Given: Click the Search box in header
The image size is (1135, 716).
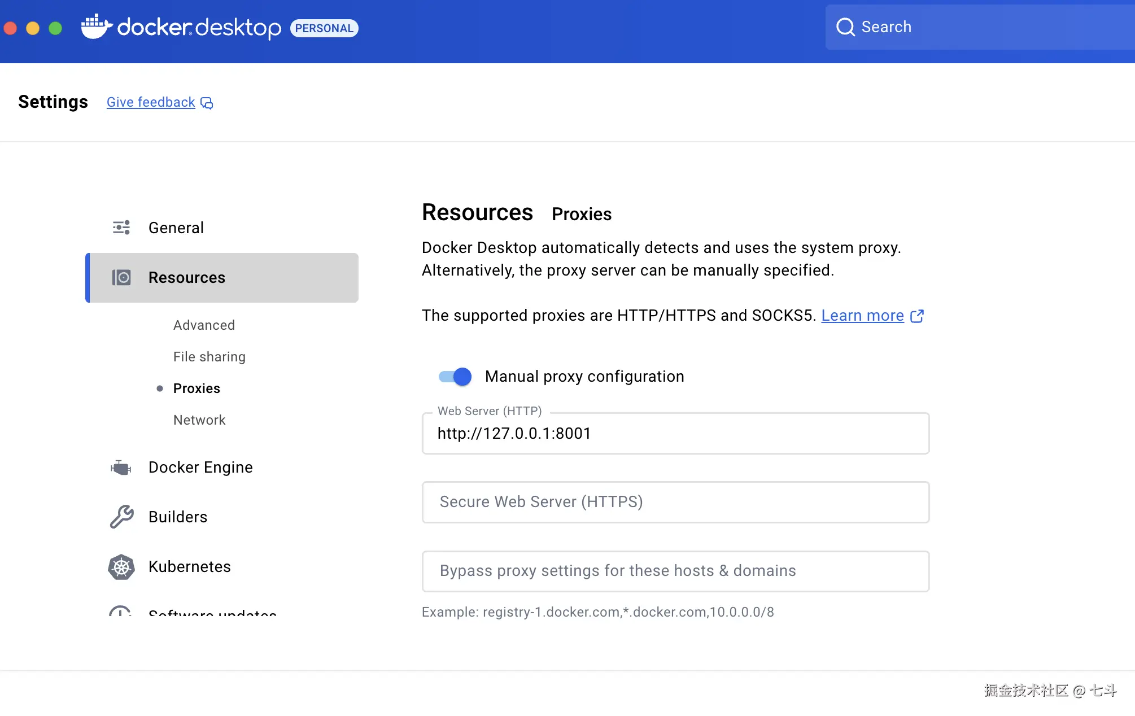Looking at the screenshot, I should click(x=980, y=27).
